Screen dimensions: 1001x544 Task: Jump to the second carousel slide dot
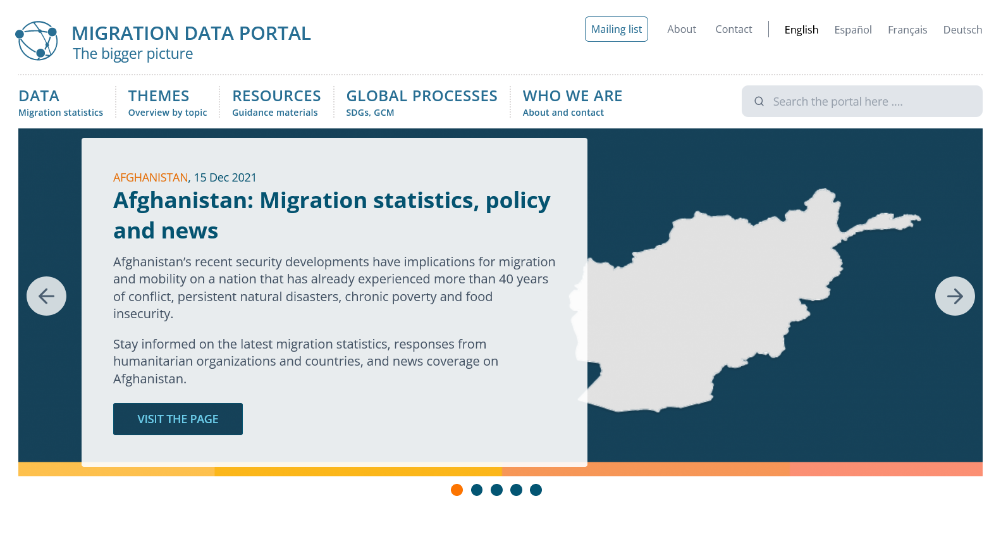point(477,490)
